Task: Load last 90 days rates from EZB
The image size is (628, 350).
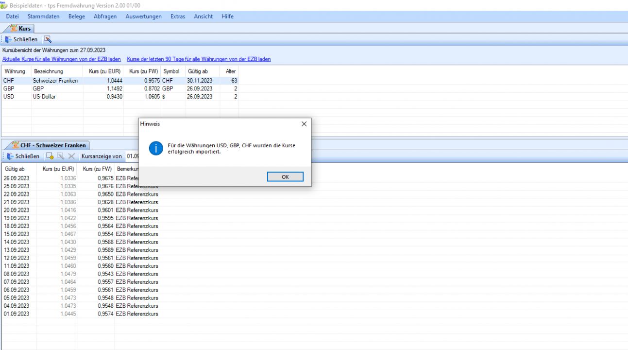Action: [x=199, y=59]
